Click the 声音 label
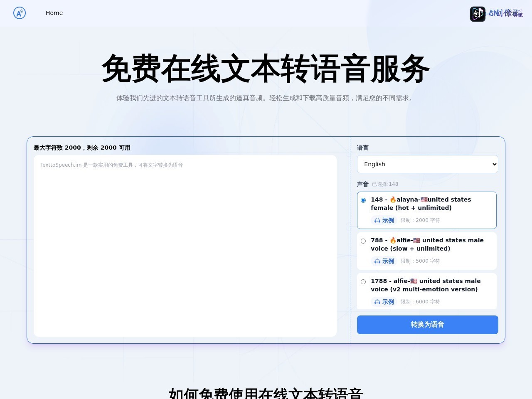The height and width of the screenshot is (399, 532). pyautogui.click(x=362, y=184)
